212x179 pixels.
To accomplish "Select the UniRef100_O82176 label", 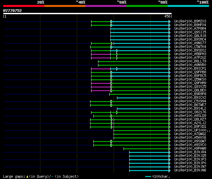I will coord(190,112).
